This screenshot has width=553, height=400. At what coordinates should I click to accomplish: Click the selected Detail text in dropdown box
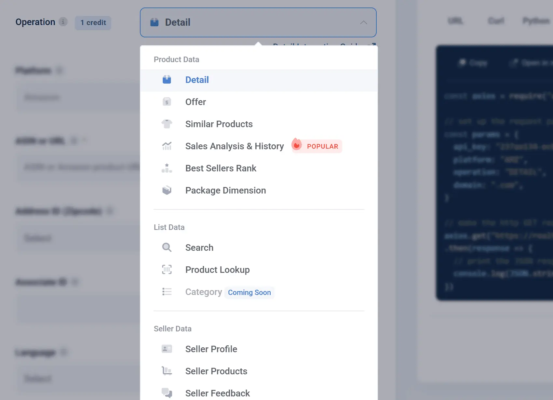178,22
